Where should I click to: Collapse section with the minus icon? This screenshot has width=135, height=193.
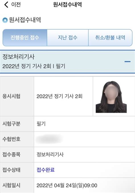tap(127, 62)
